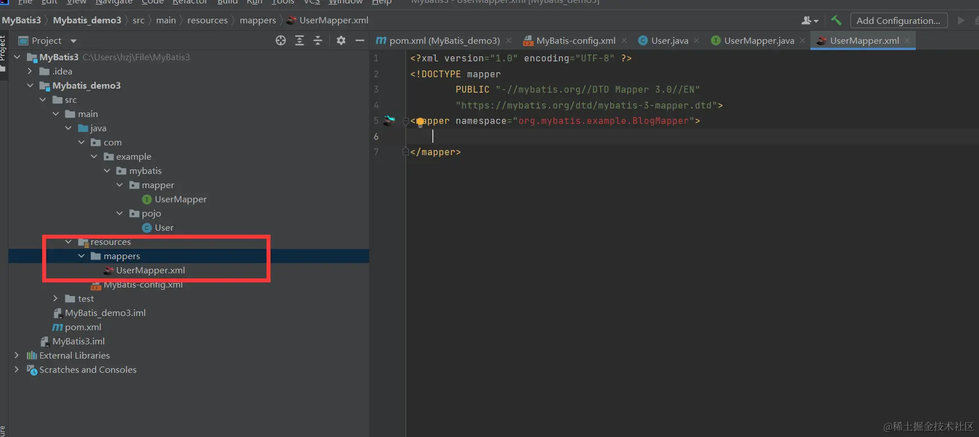Expand the .idea folder

tap(30, 71)
